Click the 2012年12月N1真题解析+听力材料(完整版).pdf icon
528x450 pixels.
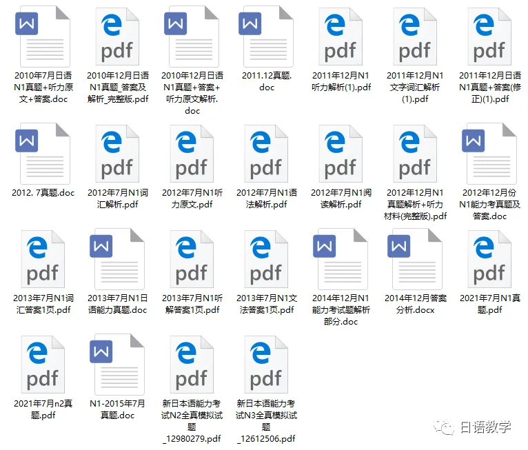[x=415, y=154]
